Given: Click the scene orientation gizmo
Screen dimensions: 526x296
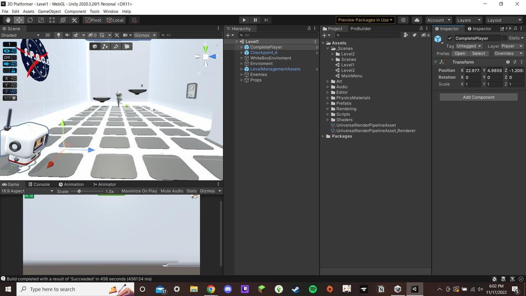Looking at the screenshot, I should pos(206,56).
